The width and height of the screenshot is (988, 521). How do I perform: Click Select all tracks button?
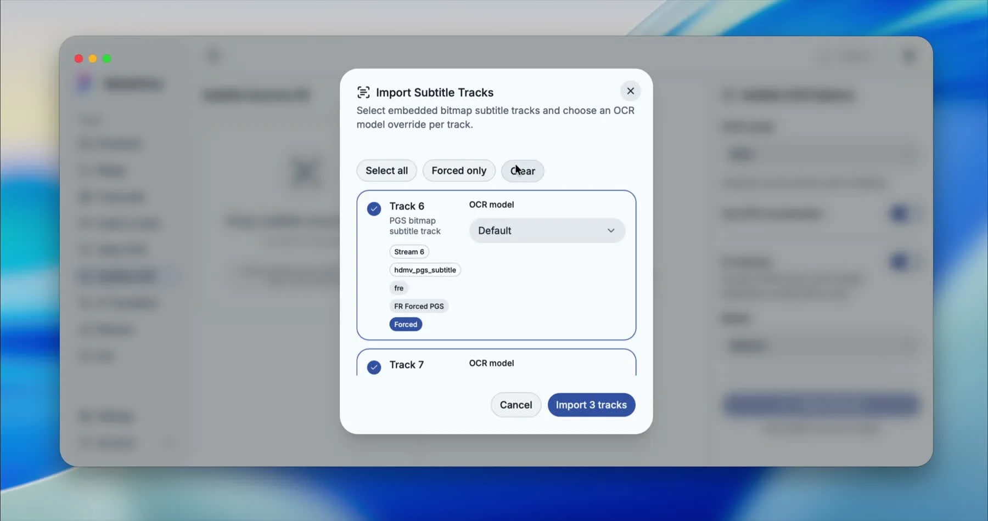pyautogui.click(x=386, y=171)
